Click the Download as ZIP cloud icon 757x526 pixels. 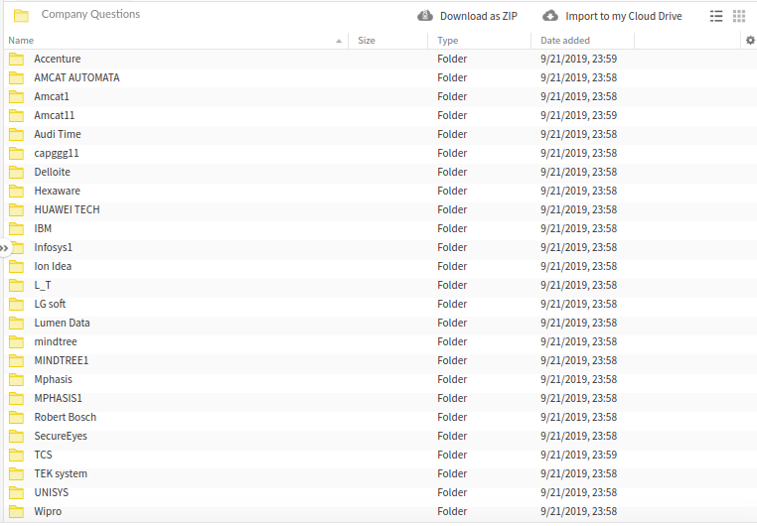coord(425,16)
